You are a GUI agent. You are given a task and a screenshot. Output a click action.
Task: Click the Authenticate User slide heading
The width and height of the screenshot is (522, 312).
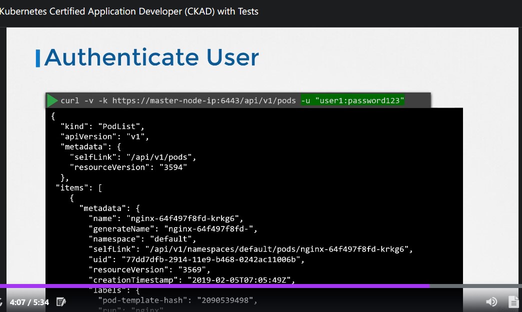151,57
